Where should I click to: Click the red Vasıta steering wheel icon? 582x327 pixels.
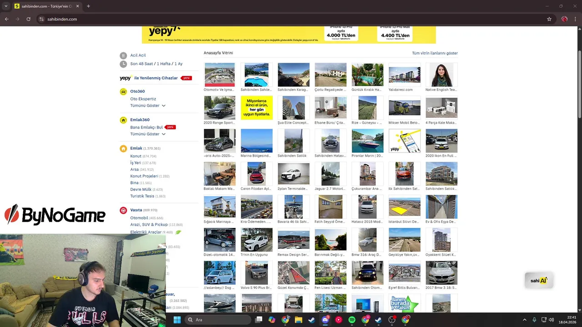click(x=123, y=210)
